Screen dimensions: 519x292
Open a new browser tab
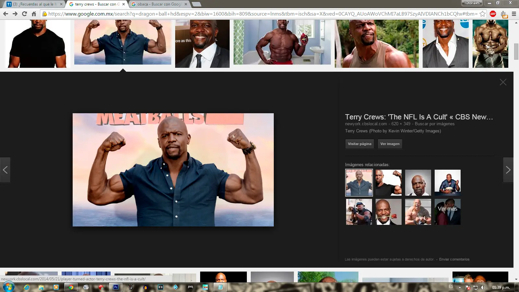click(197, 4)
